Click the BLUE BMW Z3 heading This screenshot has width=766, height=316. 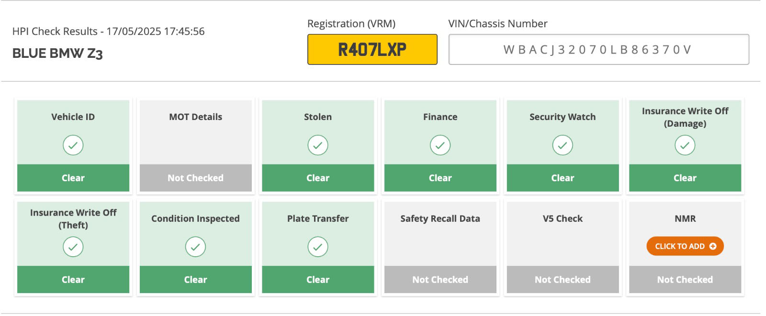(57, 54)
